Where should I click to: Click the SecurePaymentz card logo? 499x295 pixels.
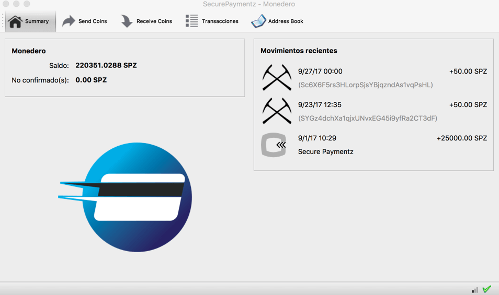[126, 197]
